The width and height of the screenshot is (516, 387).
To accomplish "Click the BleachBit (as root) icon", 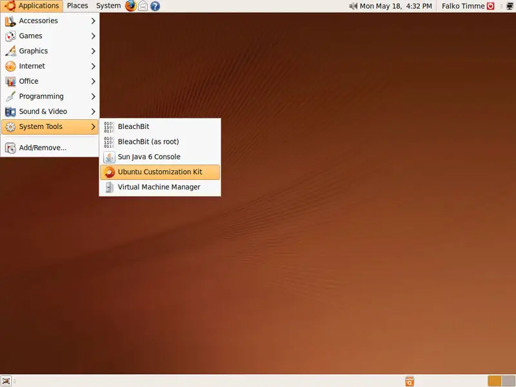I will (109, 142).
